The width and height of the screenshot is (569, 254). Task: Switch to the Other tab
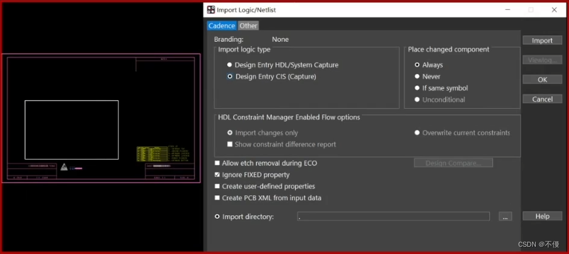pyautogui.click(x=248, y=26)
